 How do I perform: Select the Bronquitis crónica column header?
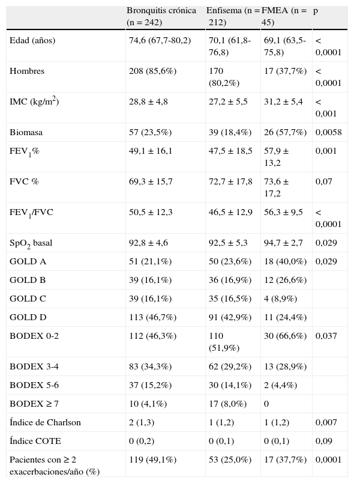tap(161, 16)
